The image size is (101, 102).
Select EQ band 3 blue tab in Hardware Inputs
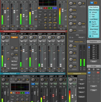55,8
